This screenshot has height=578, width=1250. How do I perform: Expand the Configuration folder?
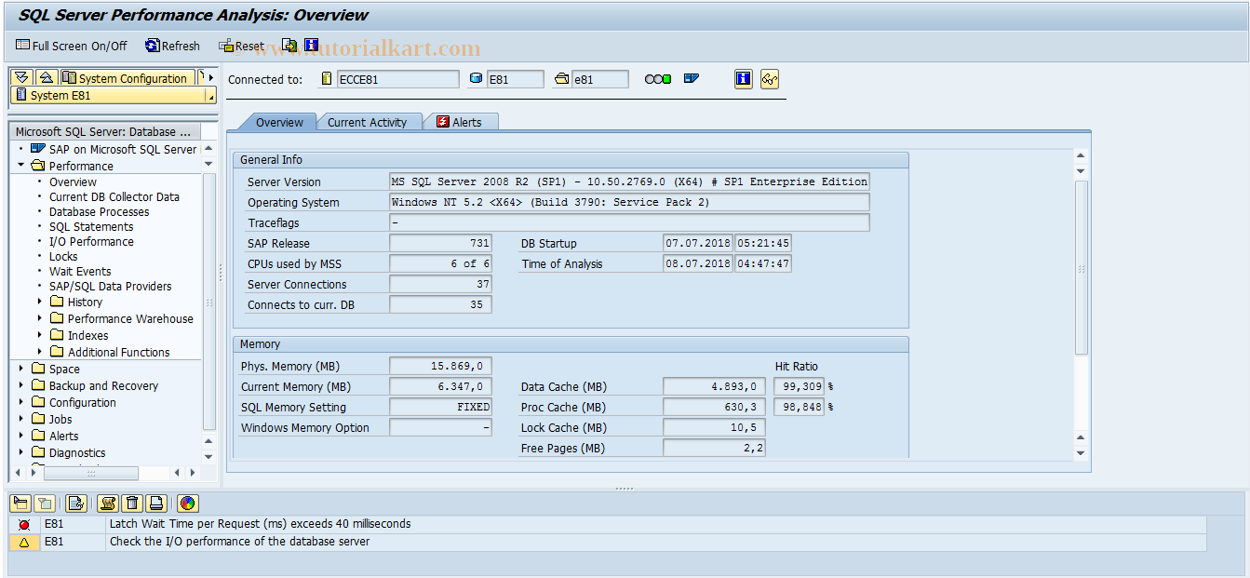coord(20,402)
